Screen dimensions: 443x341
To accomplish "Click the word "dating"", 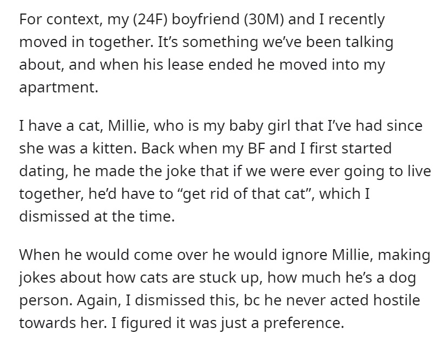I will pos(42,172).
